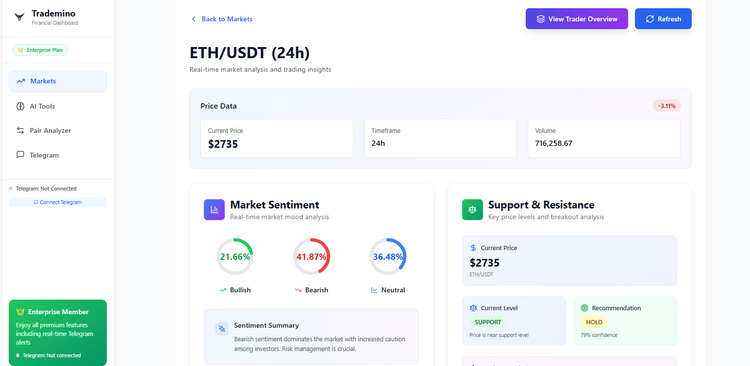Open the Telegram chat bubble icon

20,155
